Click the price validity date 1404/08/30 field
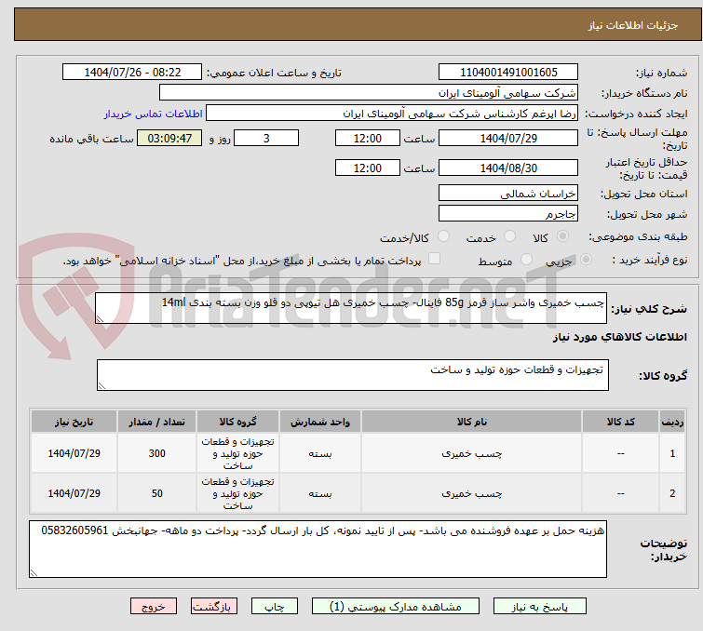The height and width of the screenshot is (631, 703). point(508,168)
